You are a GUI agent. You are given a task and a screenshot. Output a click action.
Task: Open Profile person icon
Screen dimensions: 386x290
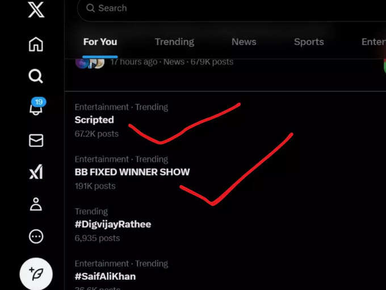point(36,204)
